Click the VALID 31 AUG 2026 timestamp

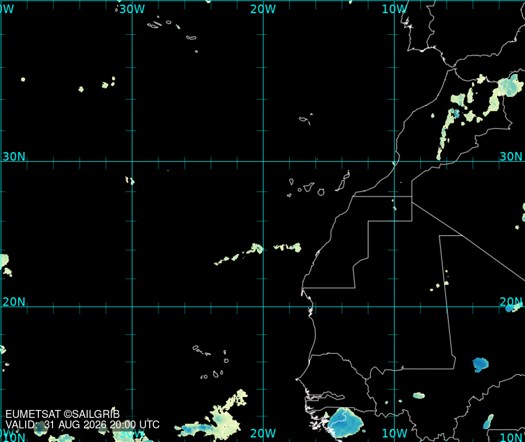pyautogui.click(x=82, y=425)
